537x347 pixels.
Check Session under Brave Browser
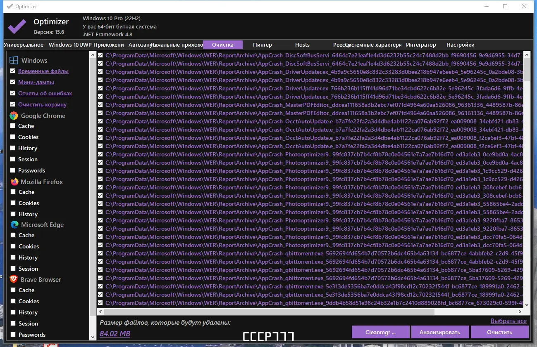pyautogui.click(x=13, y=323)
